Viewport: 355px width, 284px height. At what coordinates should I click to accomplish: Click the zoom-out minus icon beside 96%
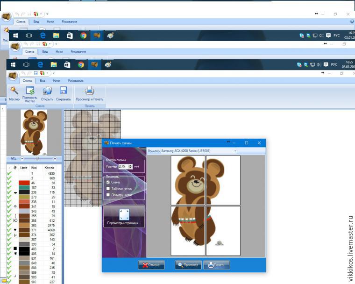click(x=22, y=159)
